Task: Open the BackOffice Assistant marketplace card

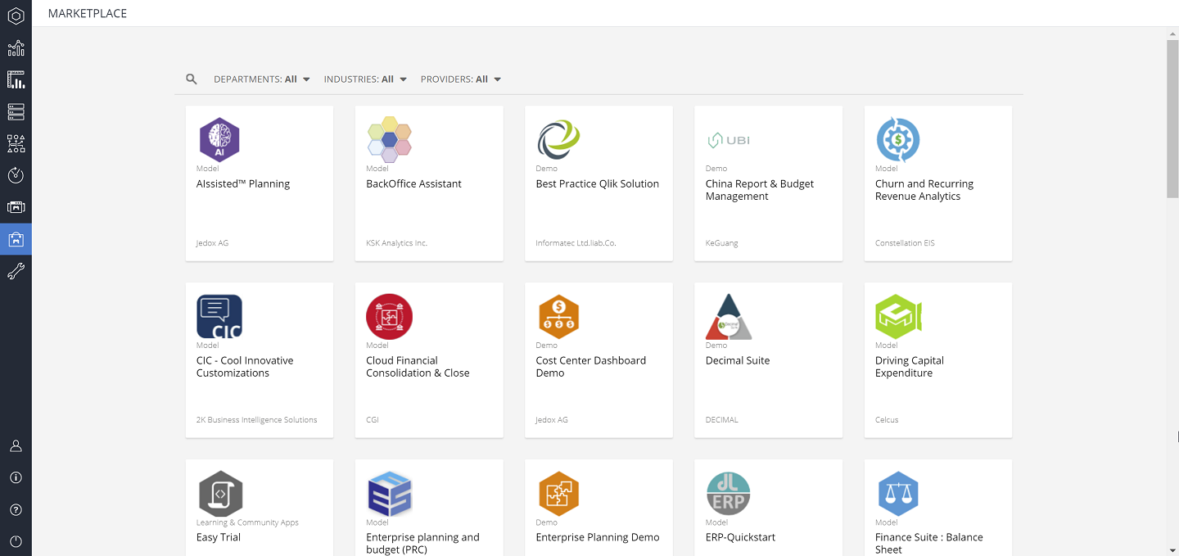Action: coord(428,183)
